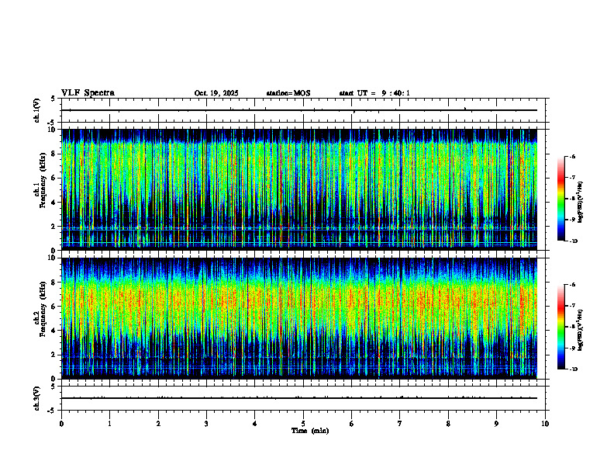Click the "Time (min)" axis label
The image size is (614, 475).
[x=310, y=431]
